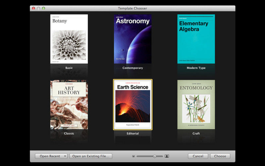Click the thumbnail size slider knob
265x166 pixels.
[x=155, y=156]
